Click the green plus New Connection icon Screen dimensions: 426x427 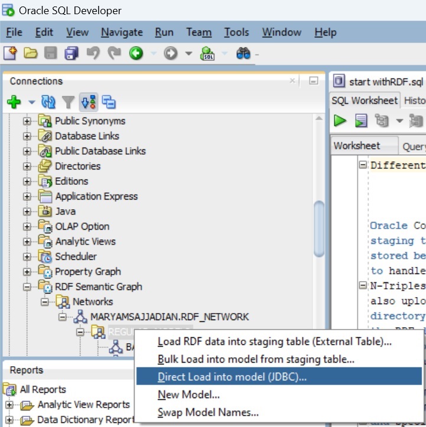14,102
